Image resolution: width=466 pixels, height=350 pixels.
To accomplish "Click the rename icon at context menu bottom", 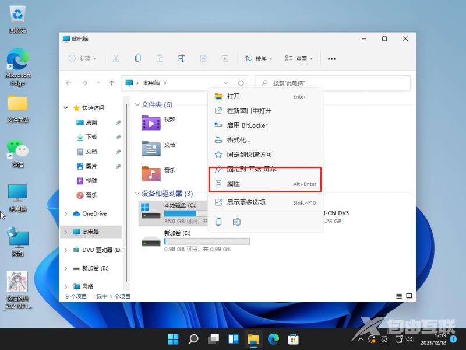I will point(236,222).
